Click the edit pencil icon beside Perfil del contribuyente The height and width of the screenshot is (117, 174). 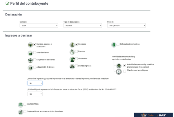click(x=7, y=4)
